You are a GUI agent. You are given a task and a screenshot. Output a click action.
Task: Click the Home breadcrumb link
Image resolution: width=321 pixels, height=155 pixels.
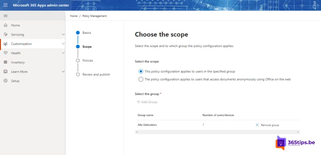[74, 16]
